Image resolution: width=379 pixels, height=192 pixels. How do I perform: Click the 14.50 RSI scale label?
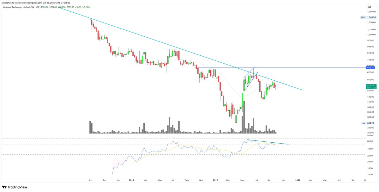click(370, 168)
